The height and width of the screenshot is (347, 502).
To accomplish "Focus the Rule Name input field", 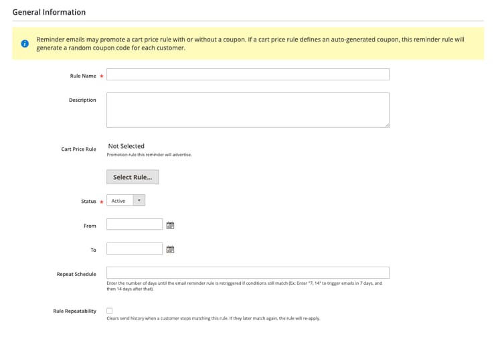I will pos(248,74).
